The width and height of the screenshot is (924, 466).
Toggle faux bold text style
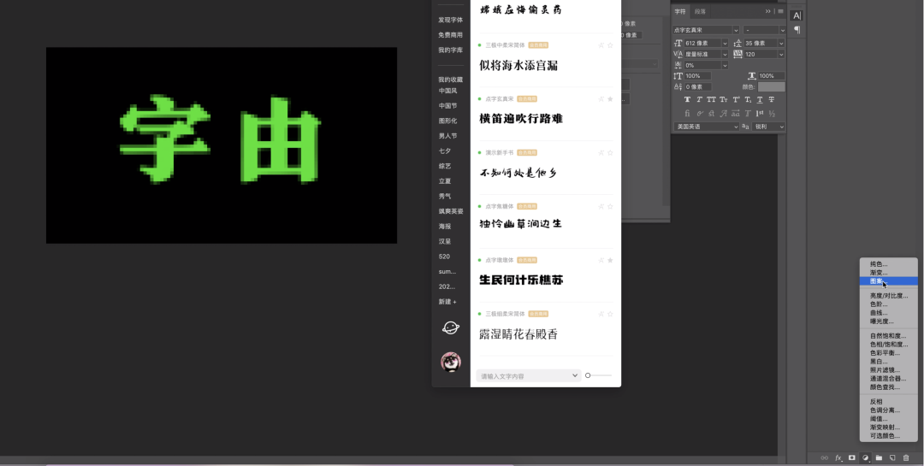[687, 100]
